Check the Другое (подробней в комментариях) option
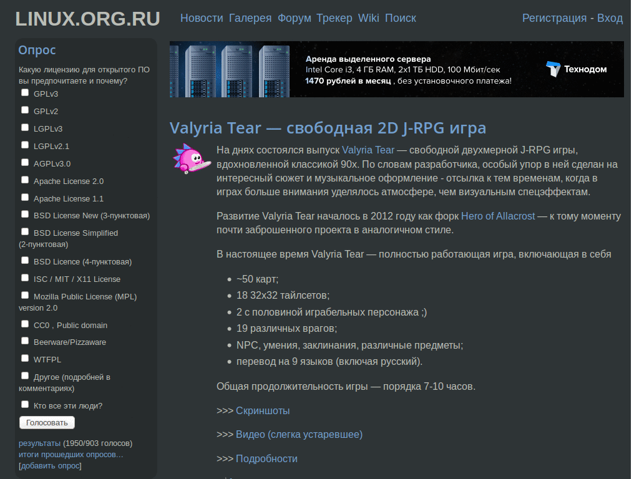The image size is (639, 479). (x=25, y=376)
